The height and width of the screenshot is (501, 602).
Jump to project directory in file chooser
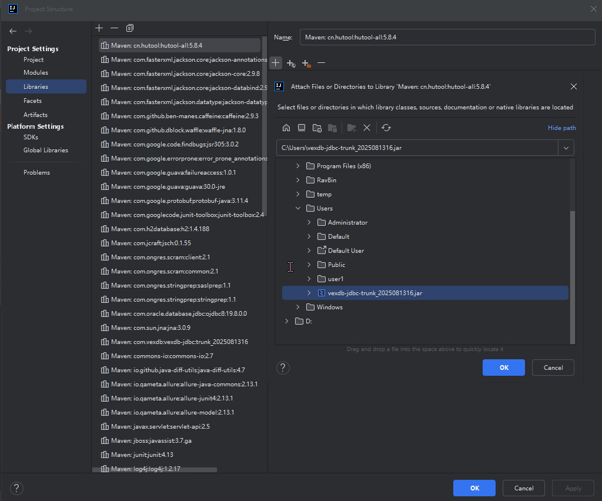tap(317, 128)
